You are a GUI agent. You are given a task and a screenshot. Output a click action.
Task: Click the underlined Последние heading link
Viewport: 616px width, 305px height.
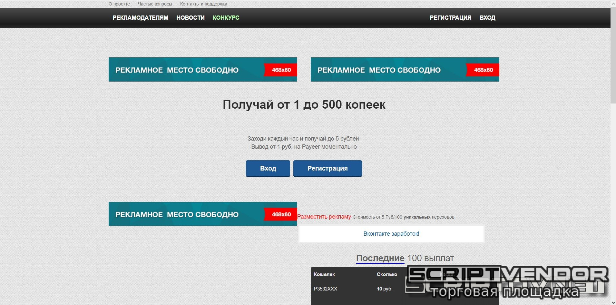[380, 258]
